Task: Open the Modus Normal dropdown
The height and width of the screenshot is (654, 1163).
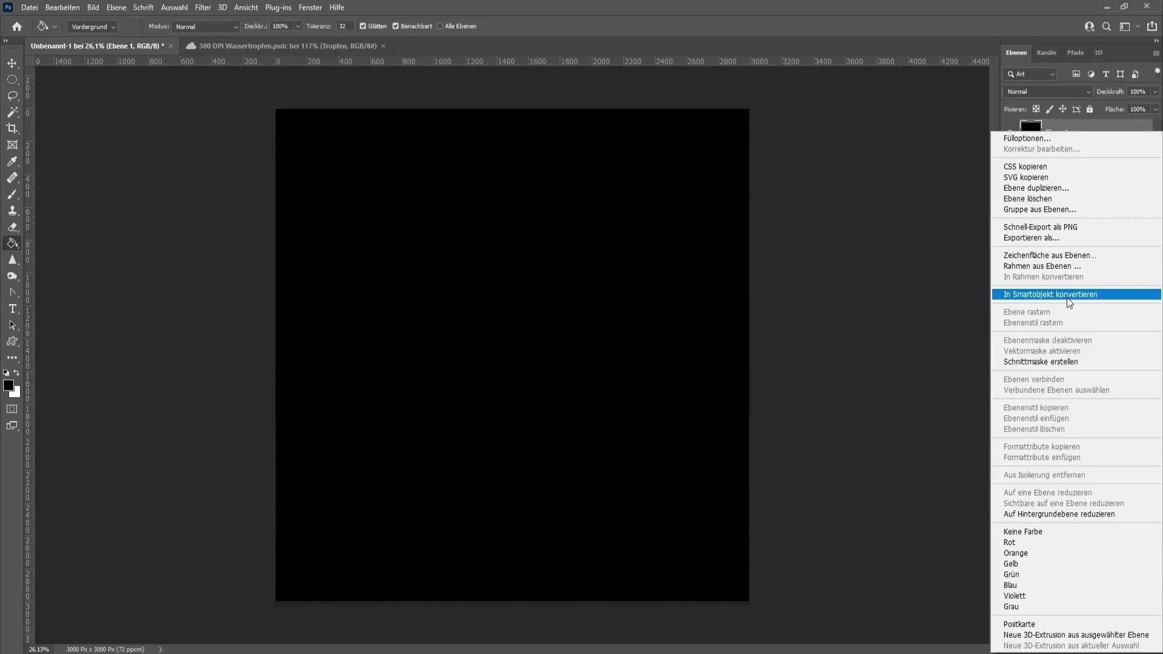Action: pos(206,27)
